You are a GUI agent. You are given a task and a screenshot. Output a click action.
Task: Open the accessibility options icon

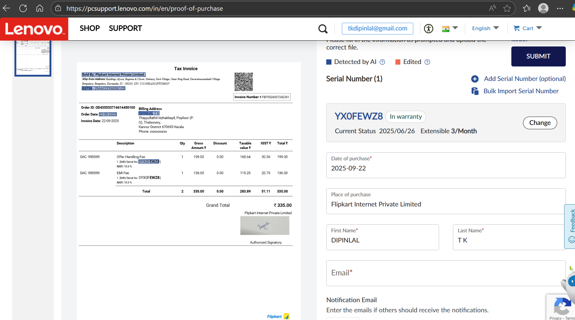click(428, 29)
